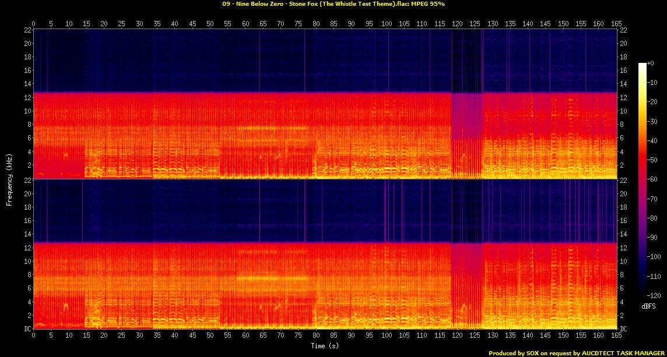Click the "dBFS" label below the color scale

coord(647,305)
